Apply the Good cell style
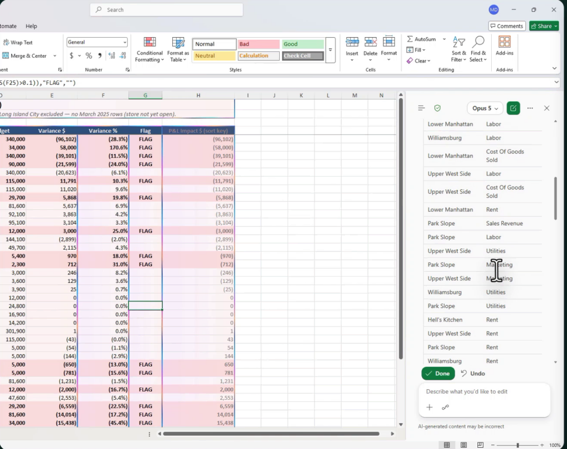This screenshot has height=449, width=567. (303, 44)
